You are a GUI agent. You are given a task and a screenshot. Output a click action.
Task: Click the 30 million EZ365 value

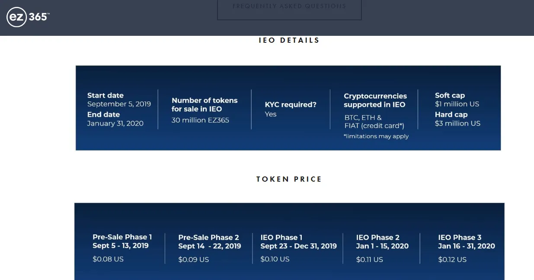(200, 120)
